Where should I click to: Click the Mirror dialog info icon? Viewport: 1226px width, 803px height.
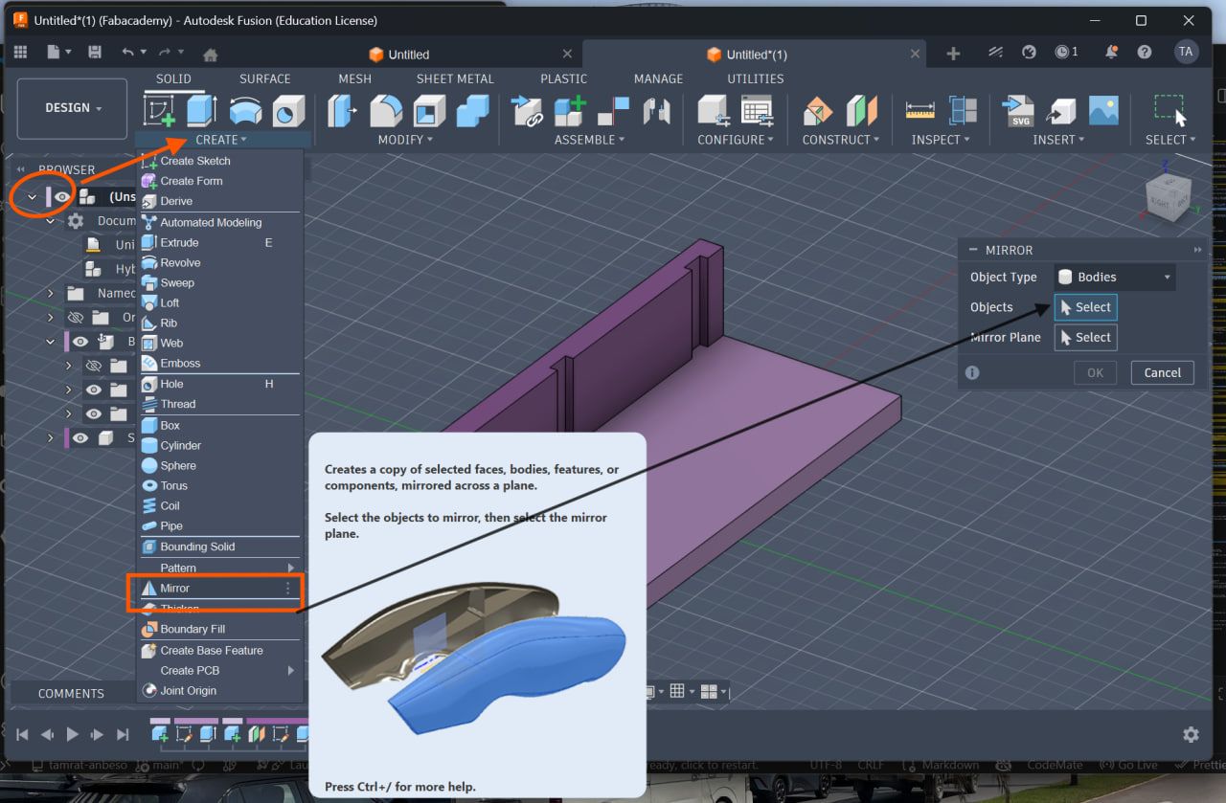(x=972, y=372)
